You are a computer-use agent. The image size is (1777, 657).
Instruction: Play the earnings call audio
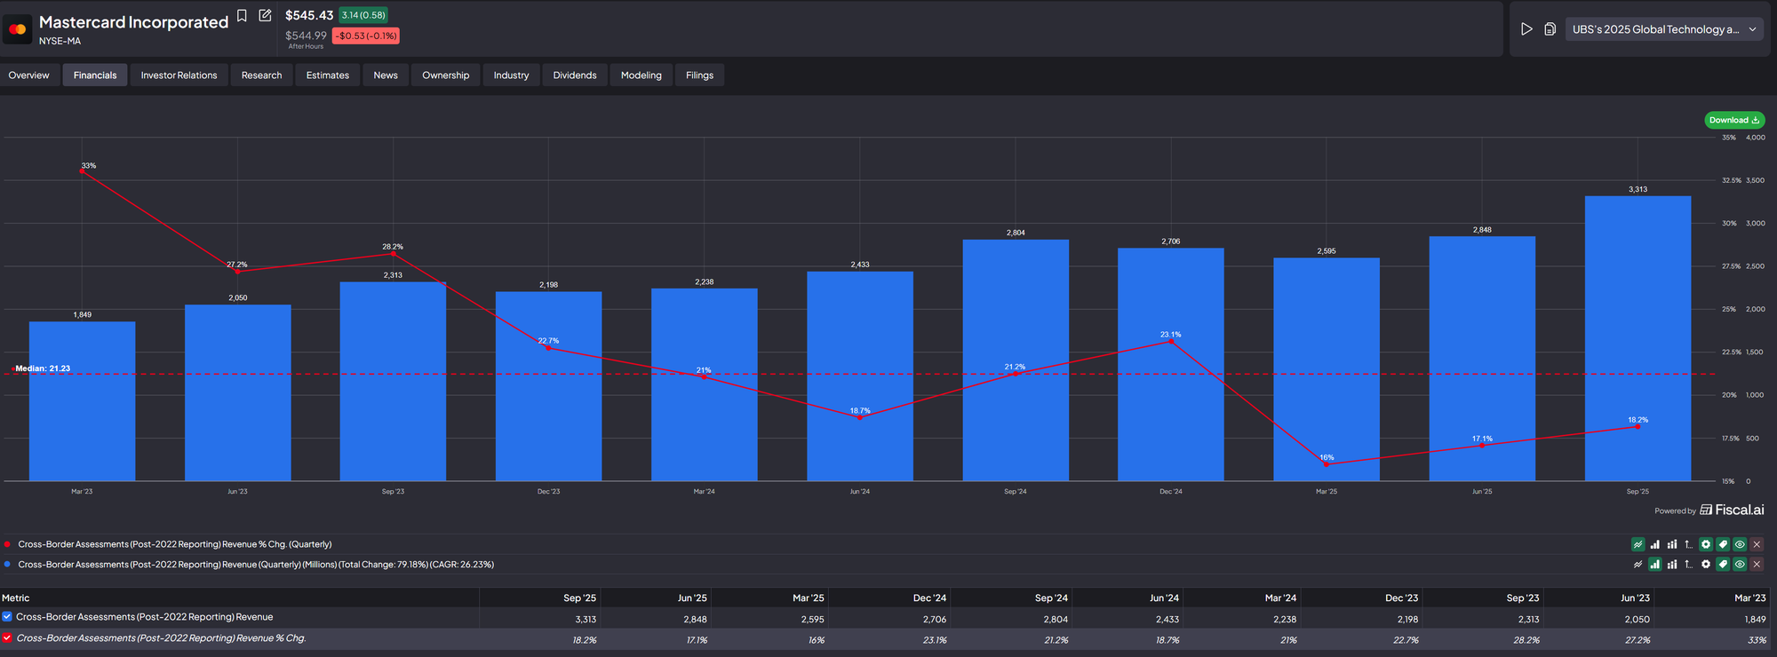coord(1526,29)
